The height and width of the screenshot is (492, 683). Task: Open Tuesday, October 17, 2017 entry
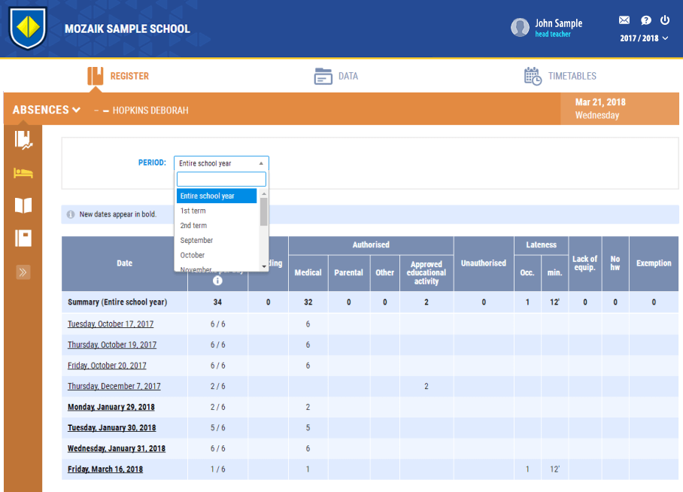pos(111,324)
